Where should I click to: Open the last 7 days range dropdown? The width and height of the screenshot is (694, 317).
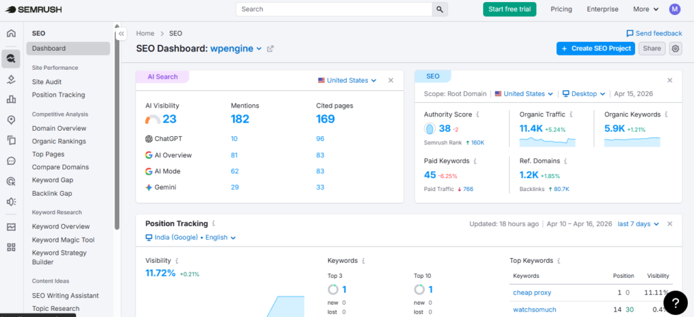pyautogui.click(x=638, y=224)
